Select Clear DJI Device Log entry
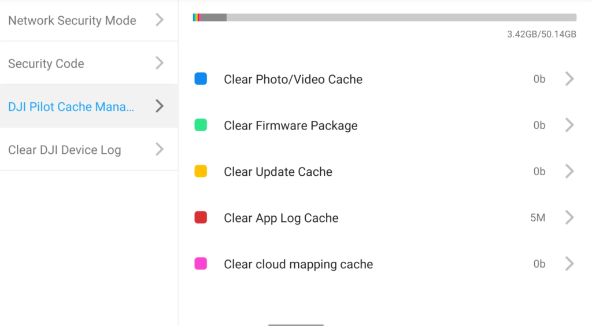The height and width of the screenshot is (326, 592). point(88,149)
